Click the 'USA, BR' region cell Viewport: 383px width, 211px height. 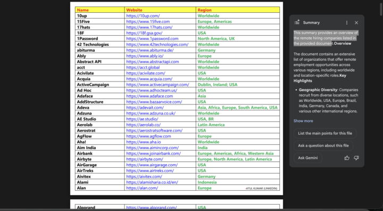(238, 119)
